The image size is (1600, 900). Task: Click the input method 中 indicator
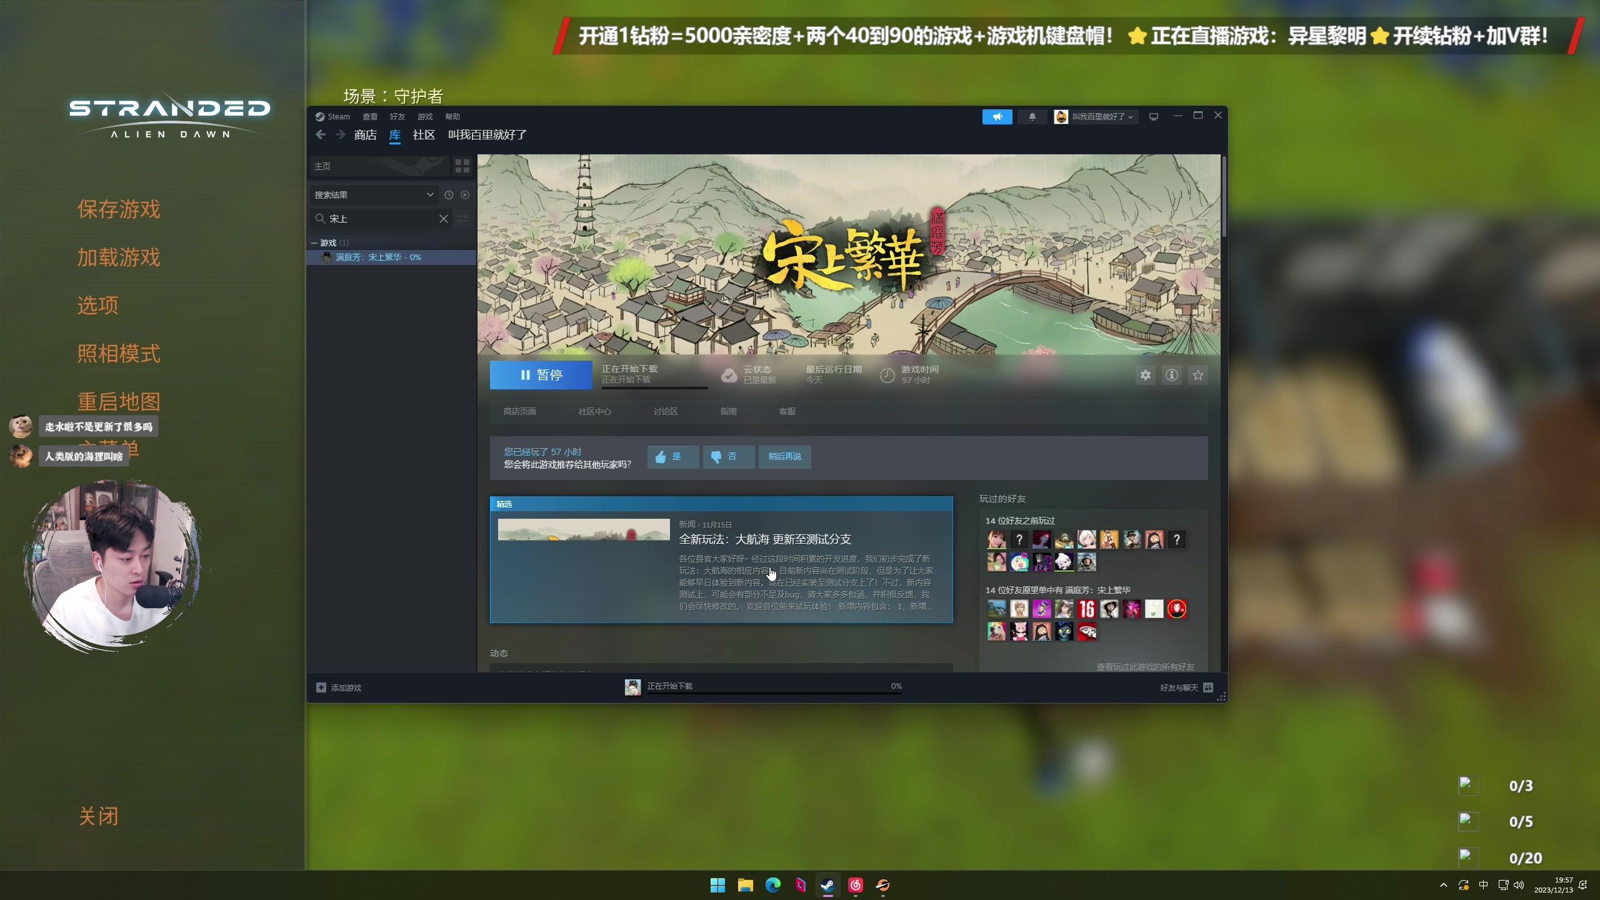click(1483, 885)
